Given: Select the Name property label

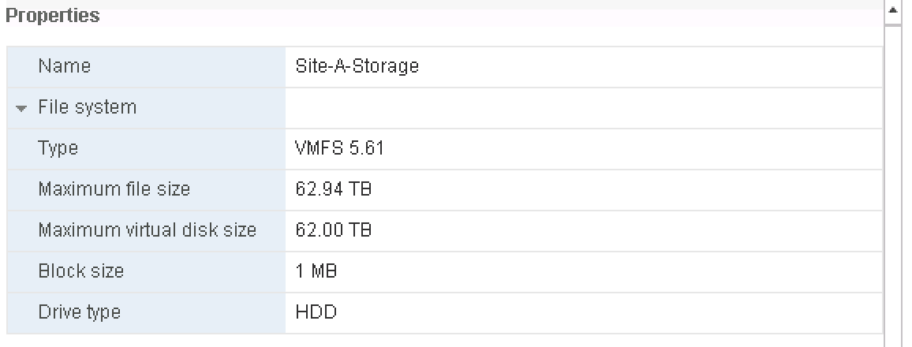Looking at the screenshot, I should tap(65, 66).
